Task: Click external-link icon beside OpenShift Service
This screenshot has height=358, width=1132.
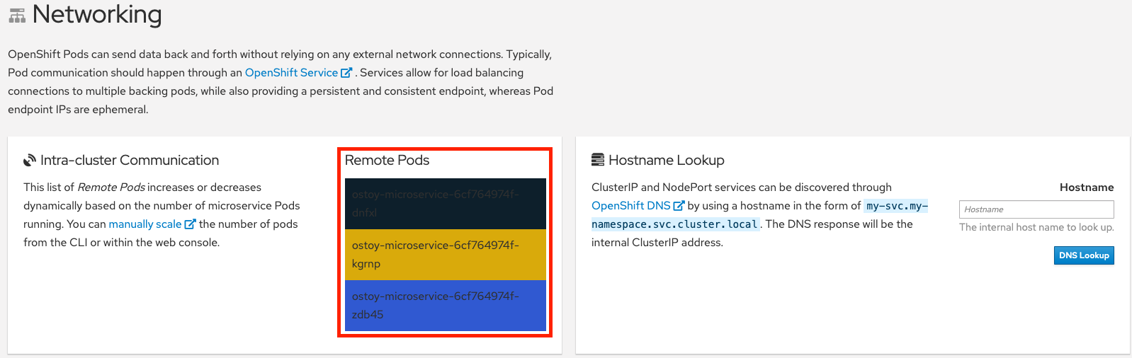Action: coord(346,73)
